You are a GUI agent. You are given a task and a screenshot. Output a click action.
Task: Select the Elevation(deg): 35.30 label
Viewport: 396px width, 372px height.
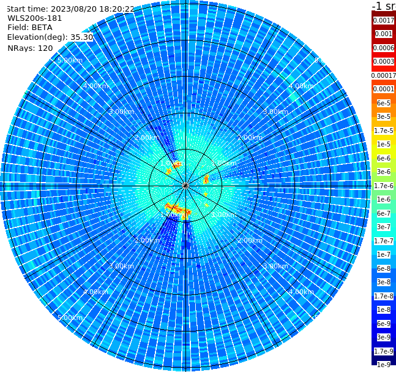pyautogui.click(x=50, y=37)
